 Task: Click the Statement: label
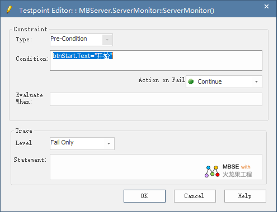point(30,160)
